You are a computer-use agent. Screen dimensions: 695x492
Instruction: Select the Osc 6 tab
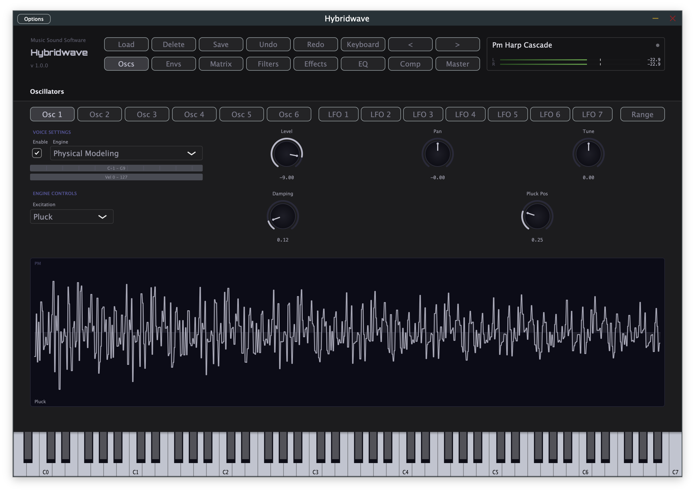point(288,114)
